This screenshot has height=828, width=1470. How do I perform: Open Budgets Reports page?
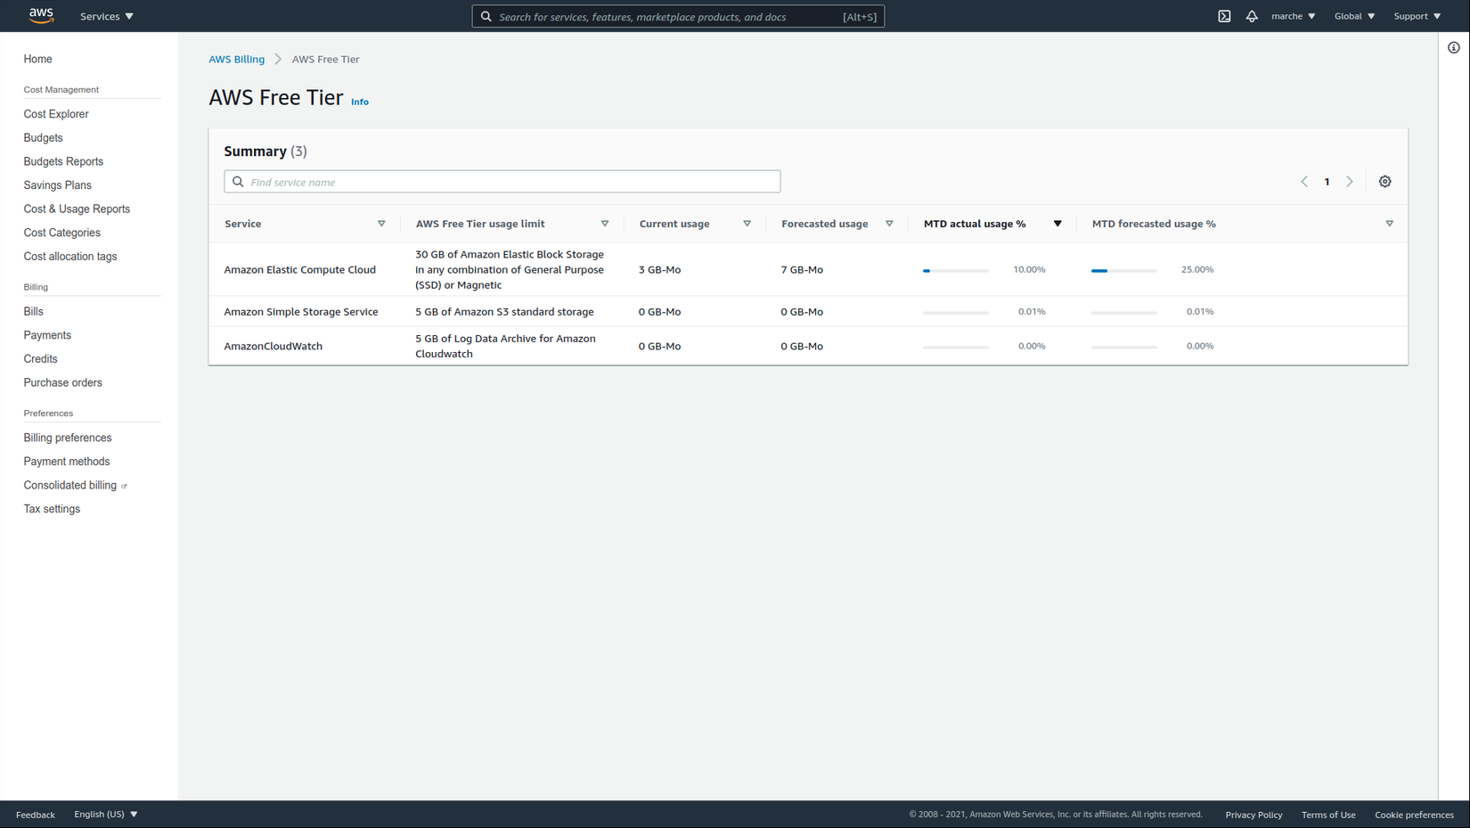pyautogui.click(x=63, y=161)
